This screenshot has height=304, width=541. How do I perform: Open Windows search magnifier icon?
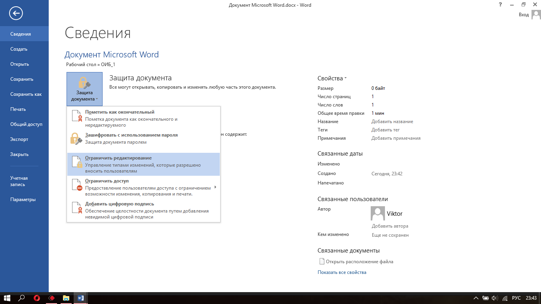pyautogui.click(x=22, y=298)
